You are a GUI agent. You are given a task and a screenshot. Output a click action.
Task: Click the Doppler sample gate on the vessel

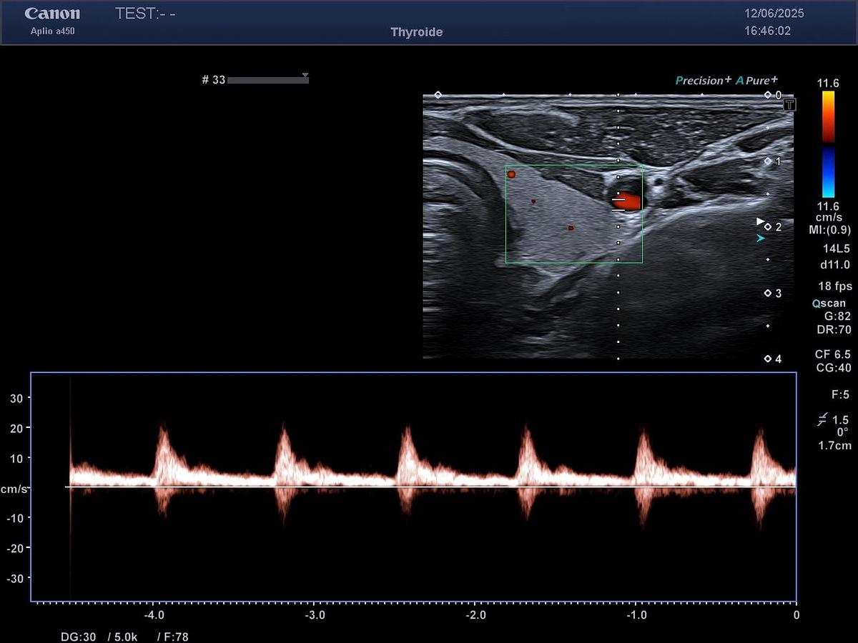tap(618, 204)
